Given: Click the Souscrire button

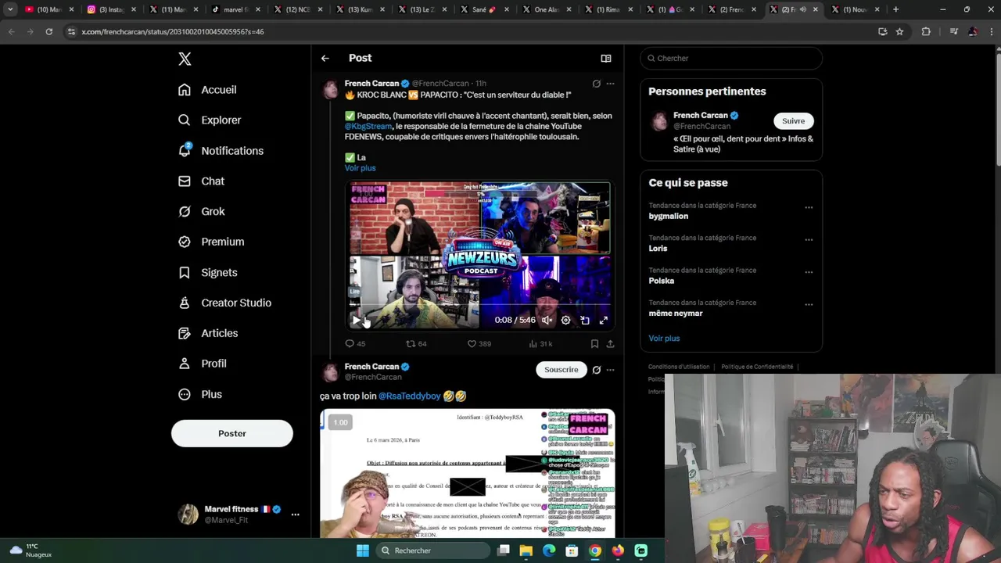Looking at the screenshot, I should pos(561,370).
